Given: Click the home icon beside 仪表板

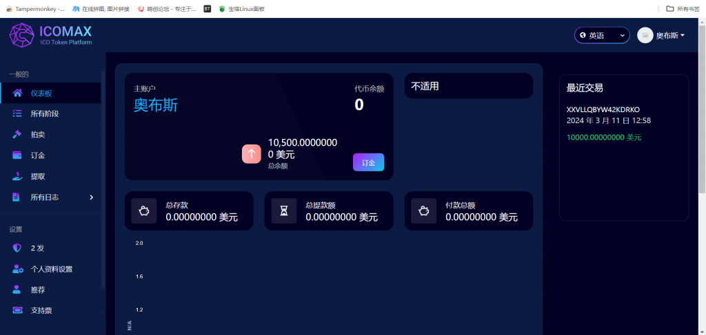Looking at the screenshot, I should 17,93.
